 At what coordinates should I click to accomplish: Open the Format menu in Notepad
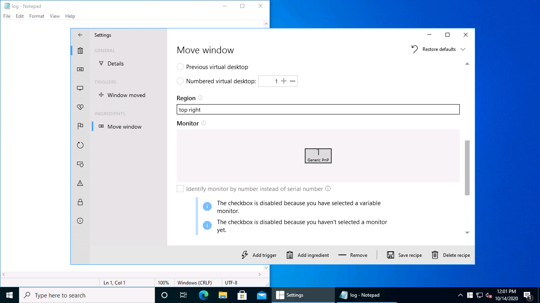coord(37,16)
